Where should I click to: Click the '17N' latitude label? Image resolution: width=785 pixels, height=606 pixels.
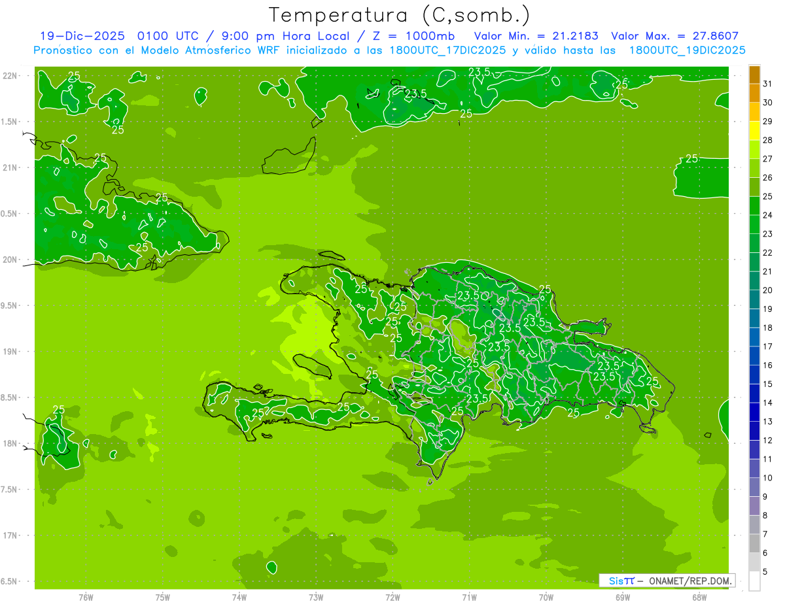[x=10, y=535]
